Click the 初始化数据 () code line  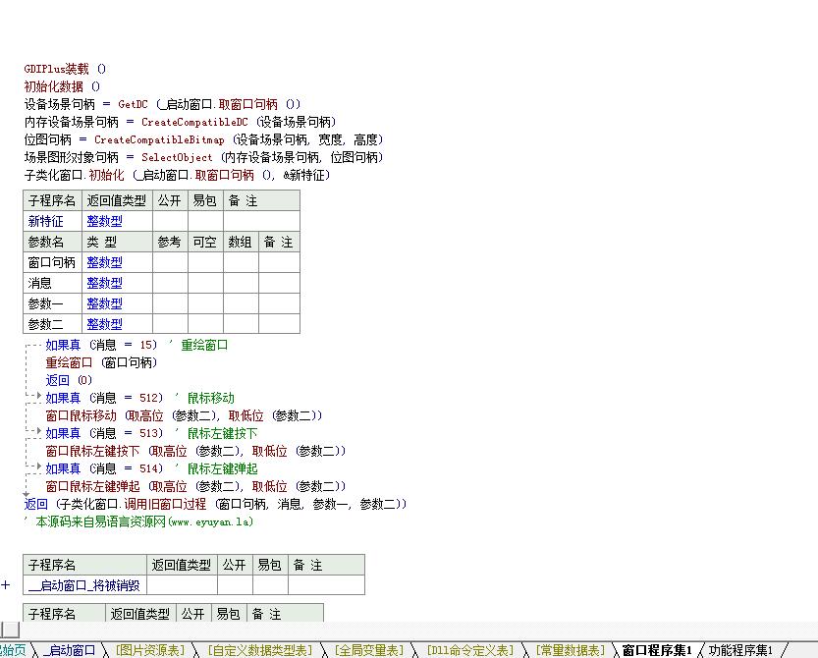click(62, 86)
